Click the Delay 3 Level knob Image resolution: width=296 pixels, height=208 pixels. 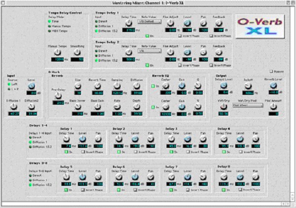(x=187, y=139)
